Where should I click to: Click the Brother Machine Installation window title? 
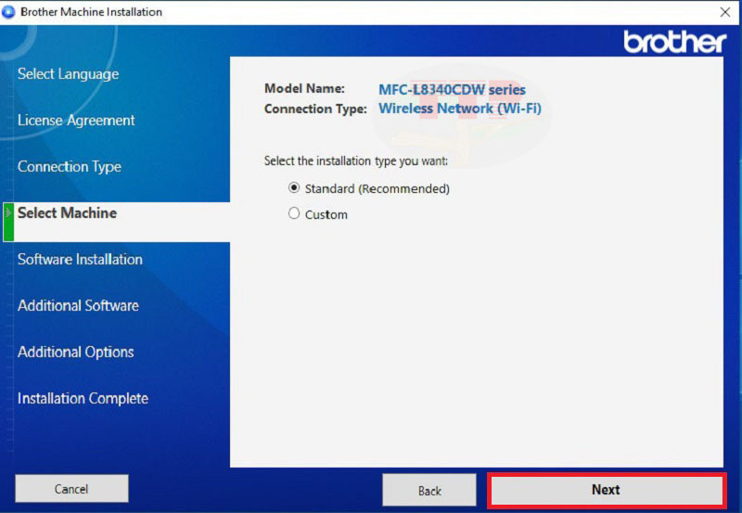(x=91, y=12)
